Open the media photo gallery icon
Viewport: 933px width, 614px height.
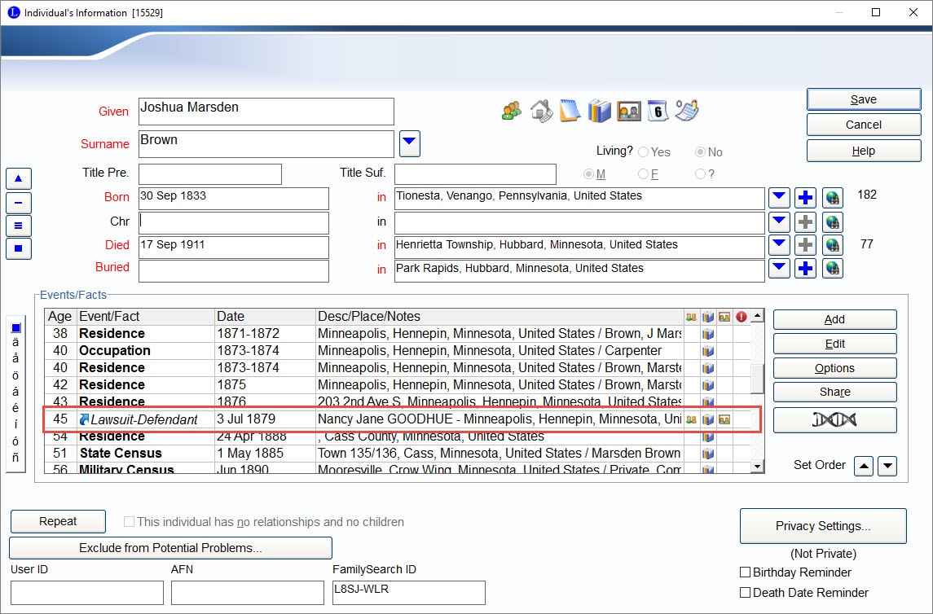point(628,111)
